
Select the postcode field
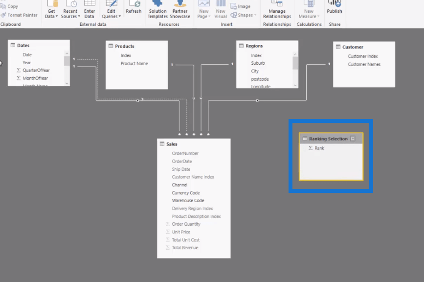pyautogui.click(x=260, y=79)
